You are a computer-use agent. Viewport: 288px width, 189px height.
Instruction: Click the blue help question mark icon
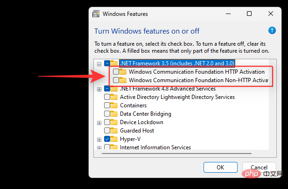click(272, 30)
